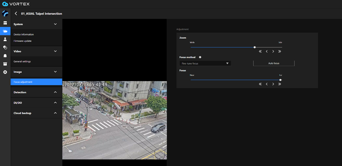Image resolution: width=342 pixels, height=166 pixels.
Task: Go back using the back arrow
Action: click(16, 13)
